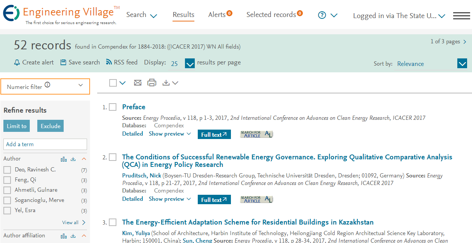
Task: Click the Limit to button
Action: click(17, 126)
